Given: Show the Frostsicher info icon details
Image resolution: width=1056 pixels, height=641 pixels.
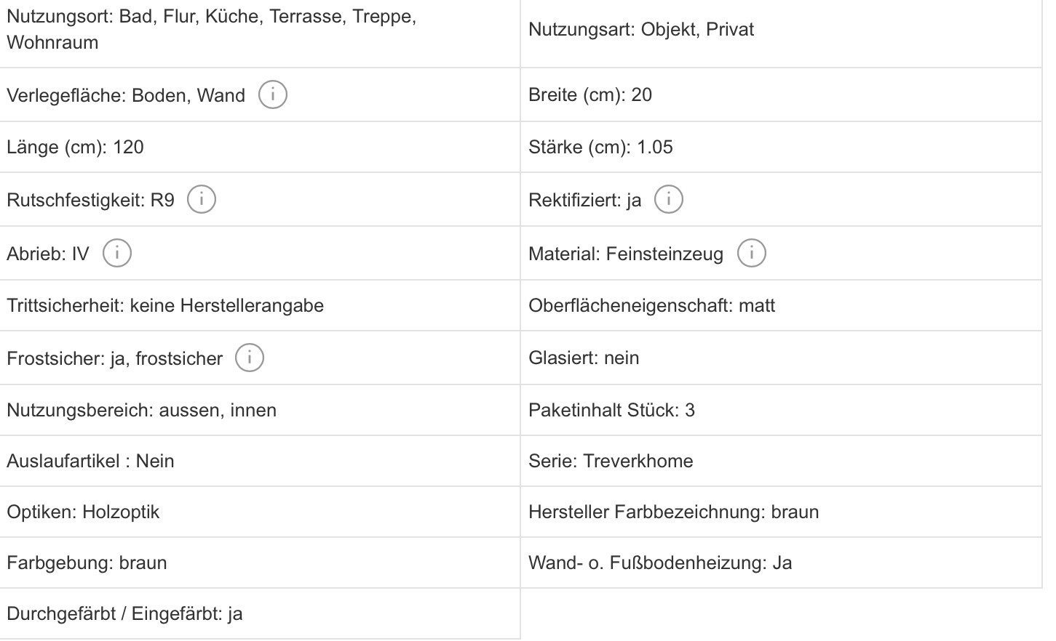Looking at the screenshot, I should click(250, 358).
